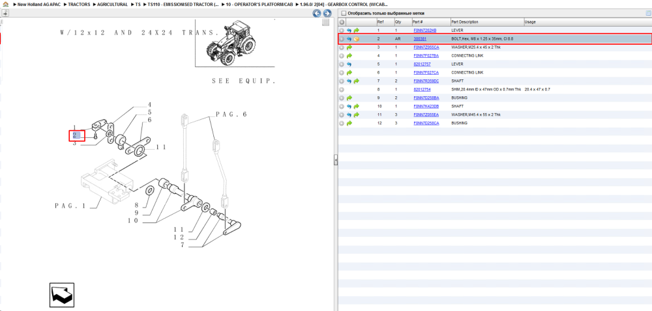Open part number link F0NN7Z055CA
This screenshot has width=652, height=311.
[426, 47]
